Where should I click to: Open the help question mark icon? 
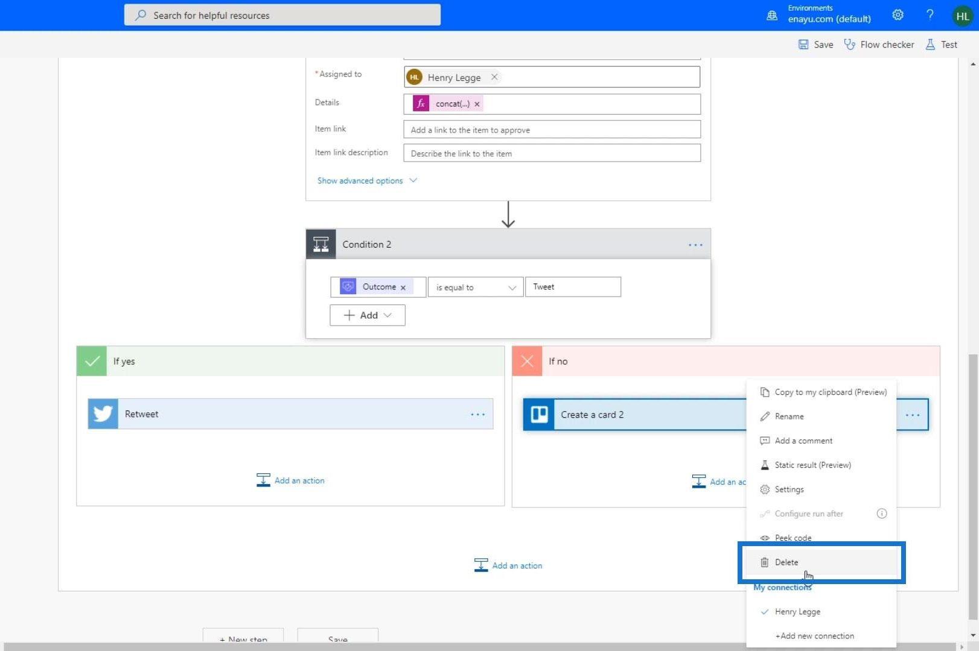tap(930, 15)
